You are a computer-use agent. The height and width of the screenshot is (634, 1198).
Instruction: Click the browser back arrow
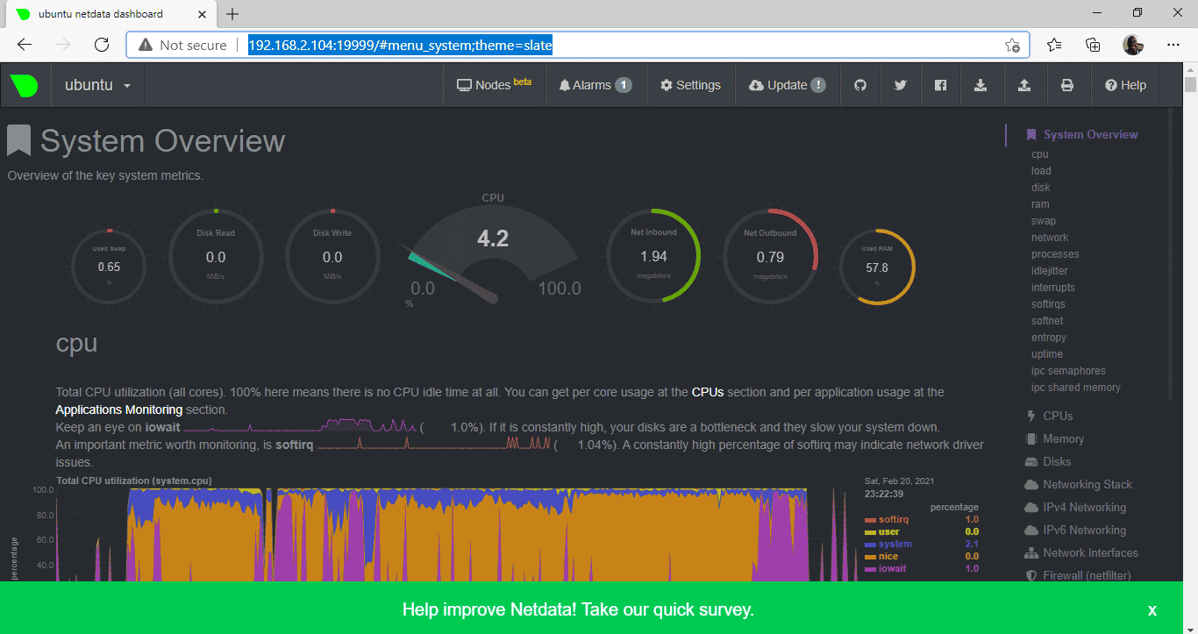tap(25, 45)
